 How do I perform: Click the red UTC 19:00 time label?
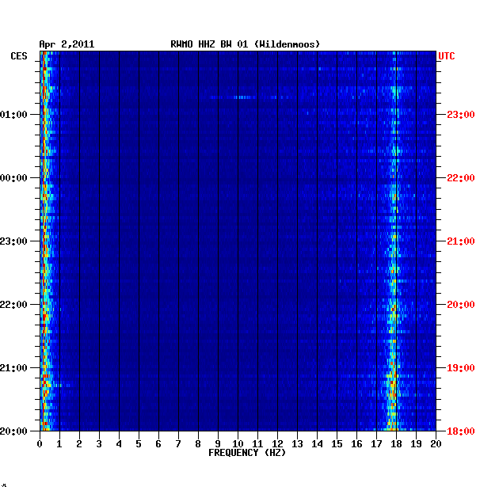click(461, 368)
